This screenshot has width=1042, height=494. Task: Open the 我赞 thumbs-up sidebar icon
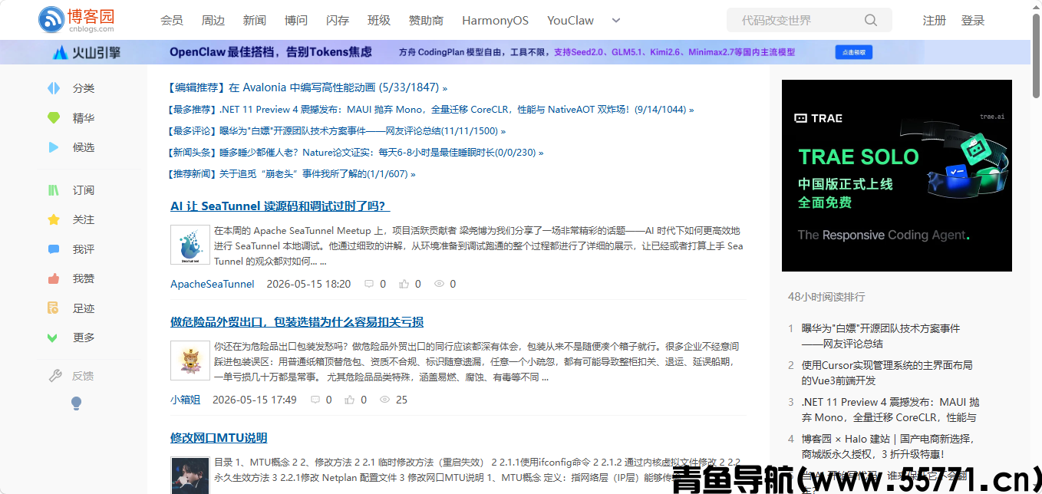(54, 278)
